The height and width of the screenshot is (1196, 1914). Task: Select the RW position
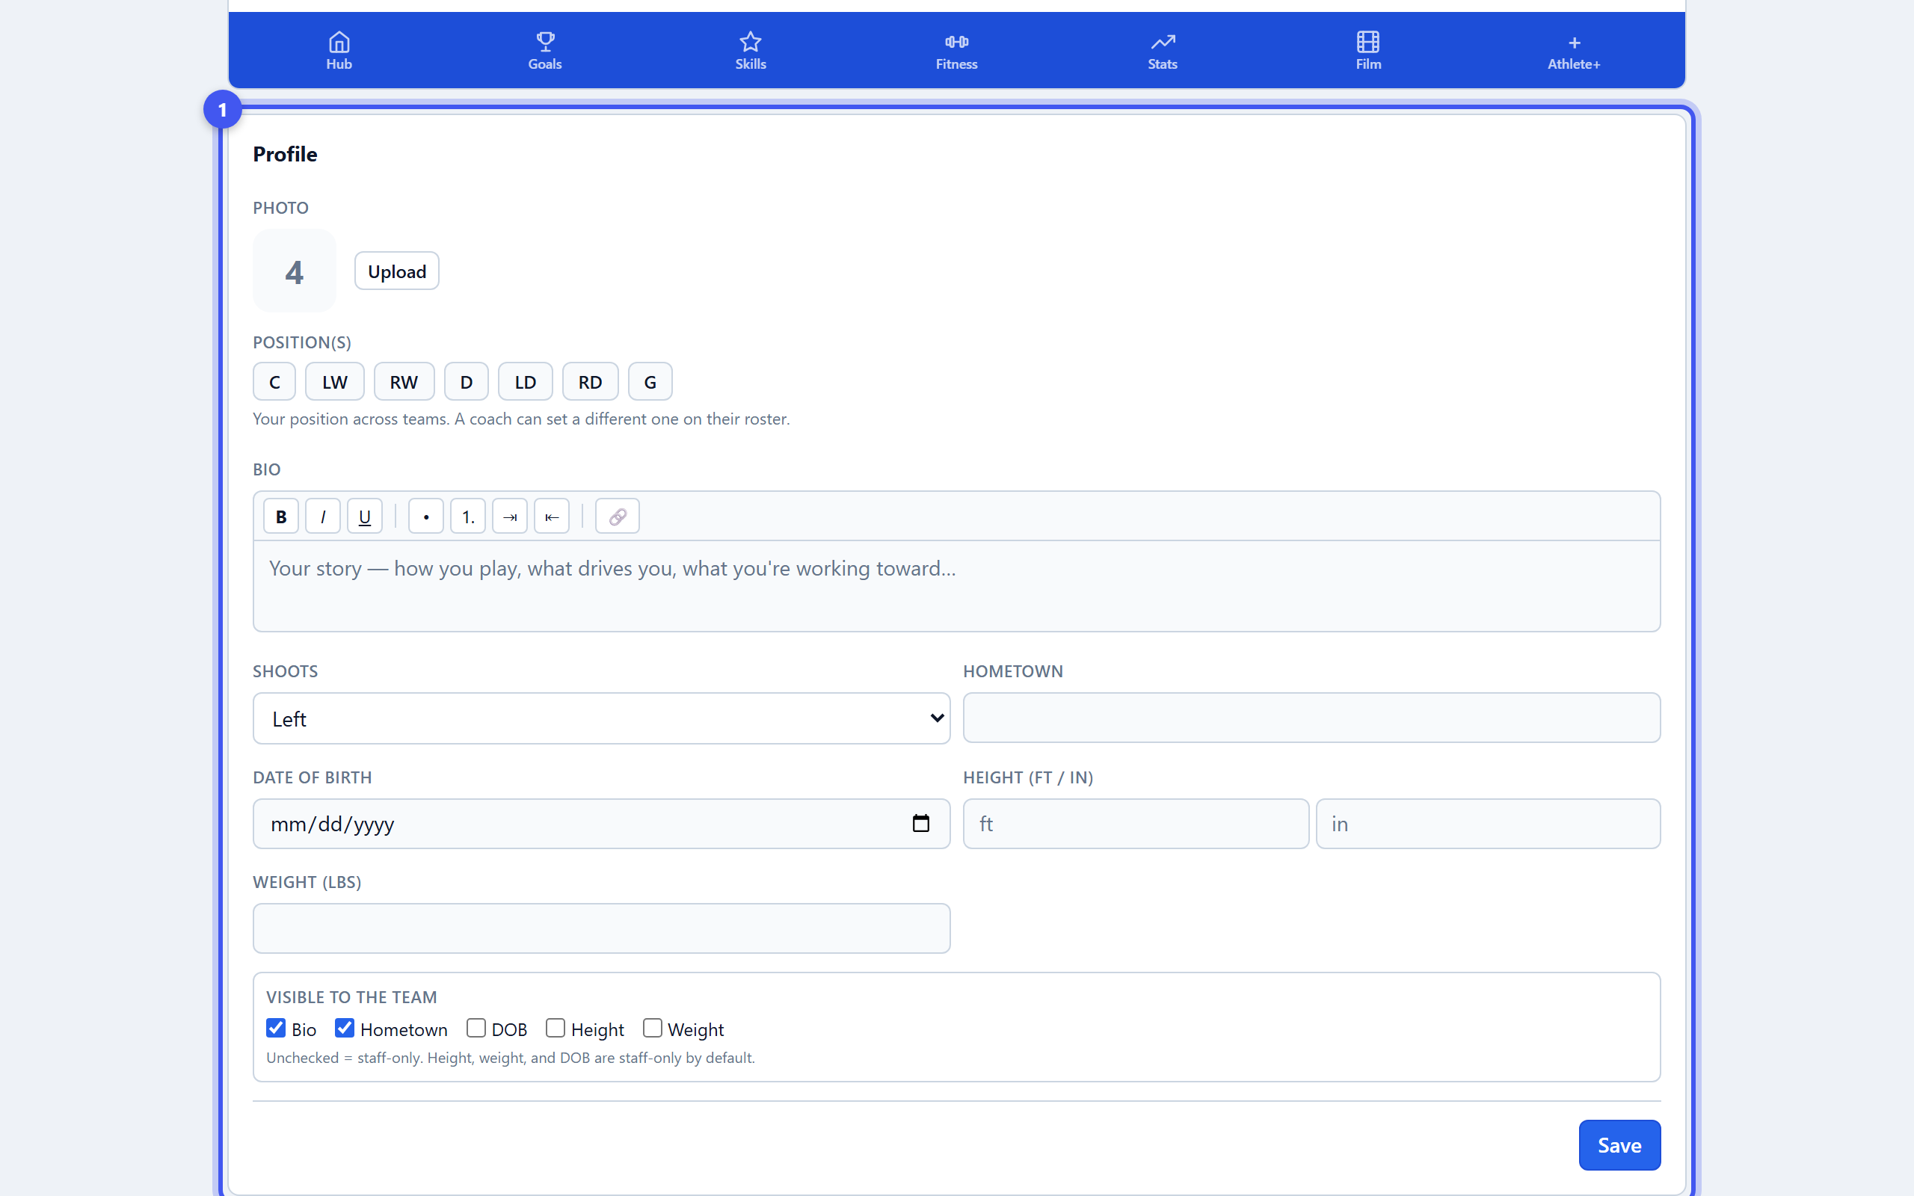coord(404,382)
